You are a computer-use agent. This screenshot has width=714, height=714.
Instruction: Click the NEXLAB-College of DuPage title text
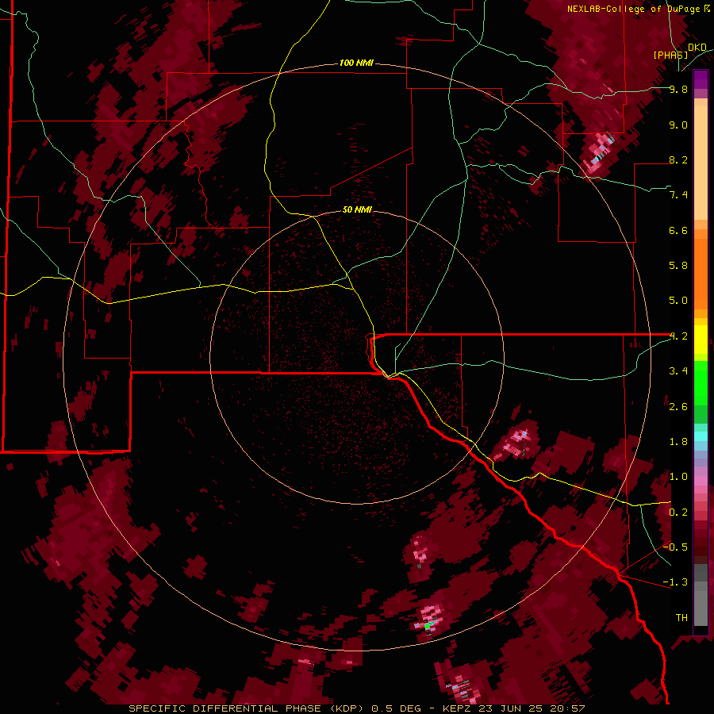pos(633,9)
